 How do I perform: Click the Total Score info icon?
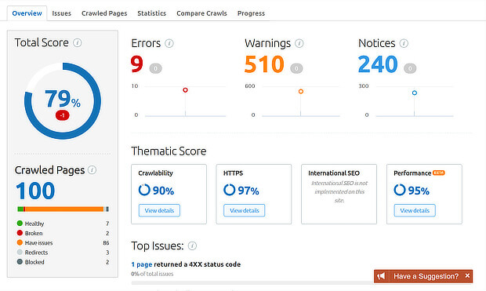pyautogui.click(x=77, y=42)
